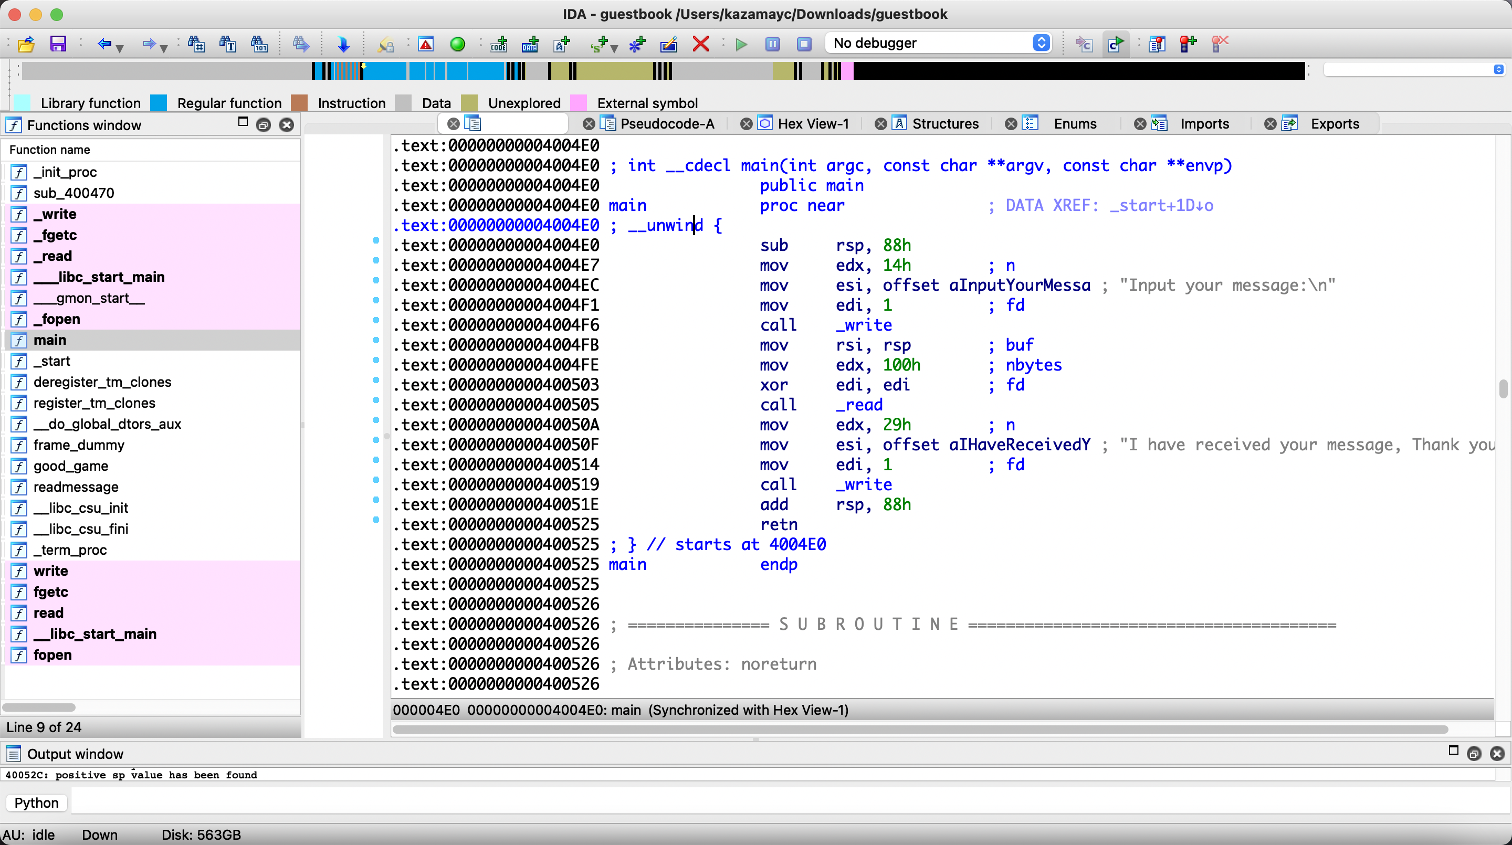Click the add string 'A' plus icon

point(562,44)
